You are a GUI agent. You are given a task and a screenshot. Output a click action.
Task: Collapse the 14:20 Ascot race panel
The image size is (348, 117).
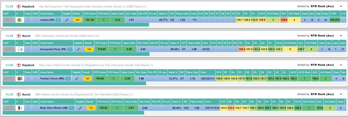(x=341, y=94)
